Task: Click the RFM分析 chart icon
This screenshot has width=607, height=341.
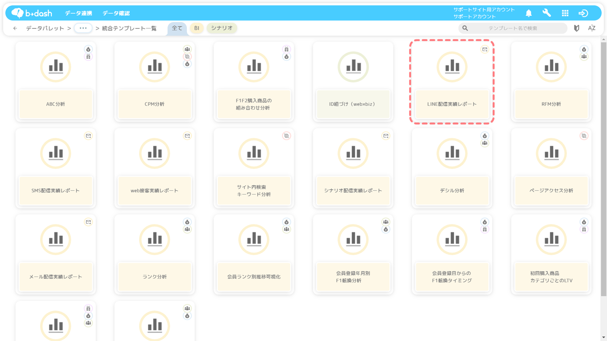Action: click(551, 67)
